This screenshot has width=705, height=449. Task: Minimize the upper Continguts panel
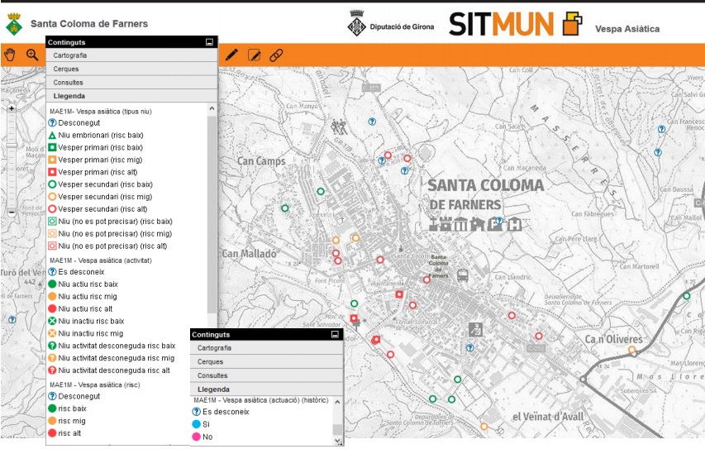pyautogui.click(x=210, y=41)
